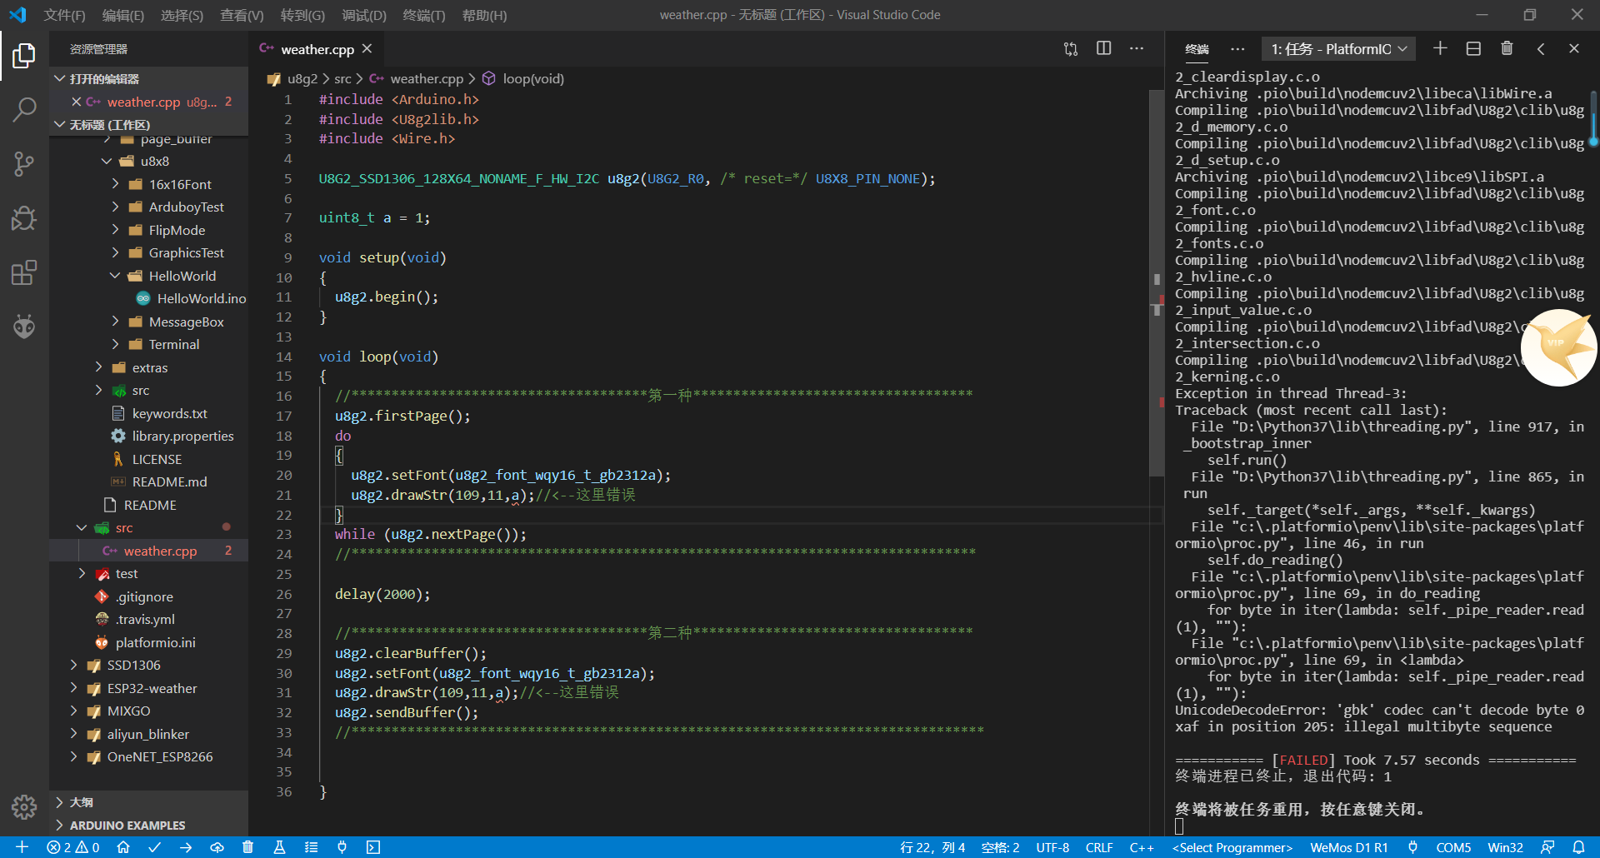Open platformio.ini in the file tree
This screenshot has width=1600, height=858.
(155, 642)
